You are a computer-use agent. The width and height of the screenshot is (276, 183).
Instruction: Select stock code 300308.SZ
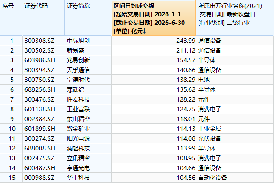(40, 41)
